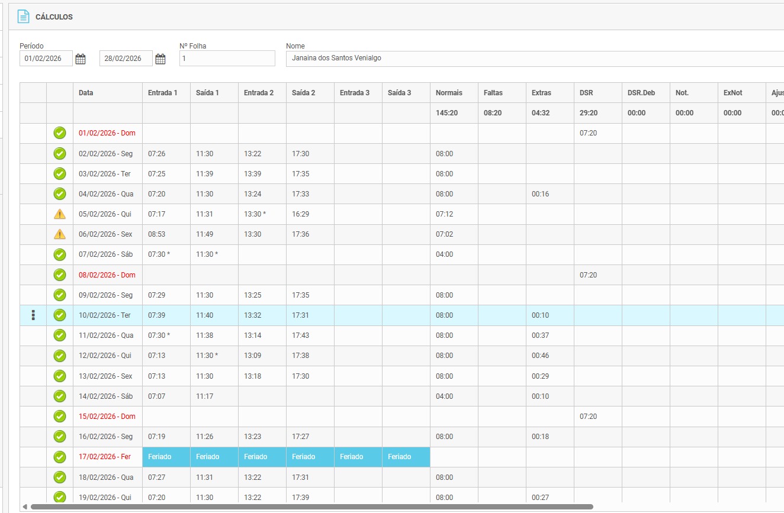The height and width of the screenshot is (513, 784).
Task: Select the 08/02/2026 - Dom date cell
Action: point(107,275)
